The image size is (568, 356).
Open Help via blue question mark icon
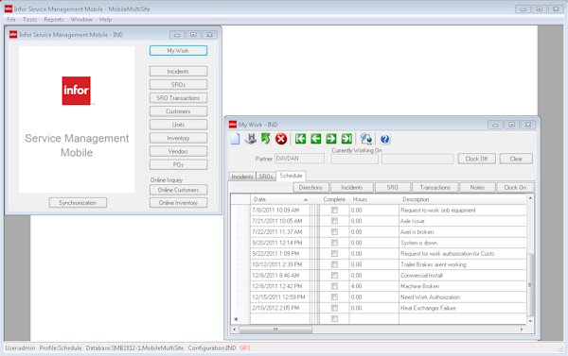click(384, 139)
